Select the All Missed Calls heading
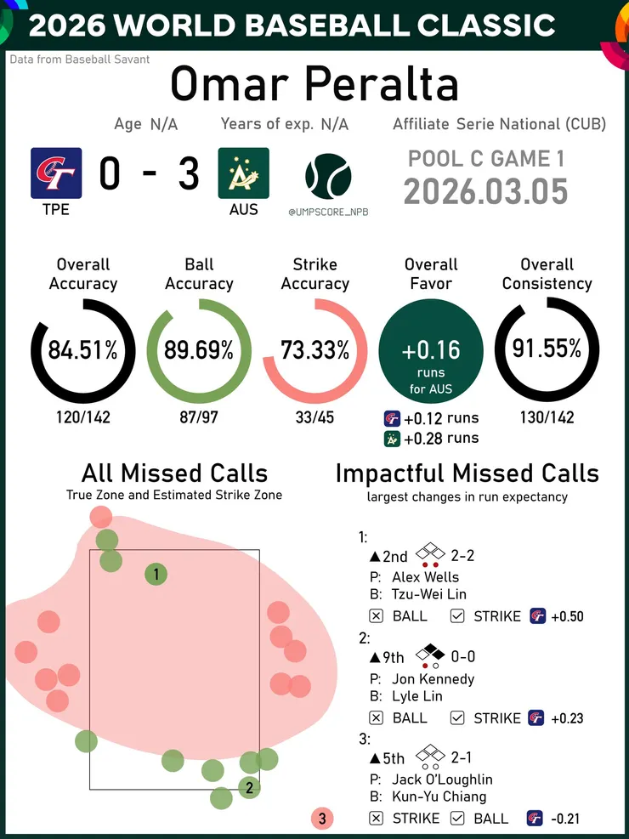The height and width of the screenshot is (839, 629). point(174,473)
